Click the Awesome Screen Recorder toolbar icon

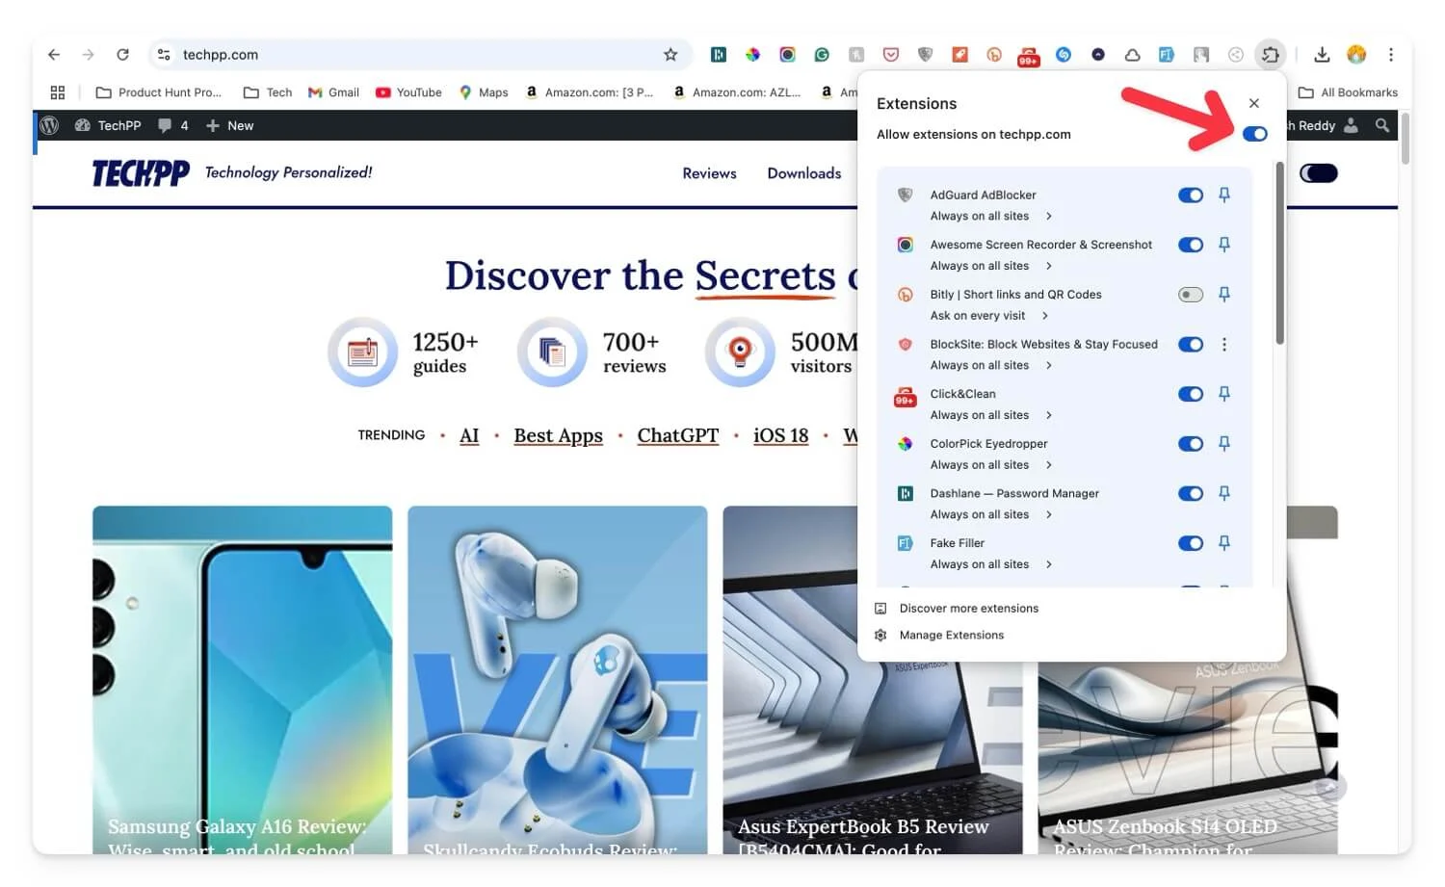(788, 55)
